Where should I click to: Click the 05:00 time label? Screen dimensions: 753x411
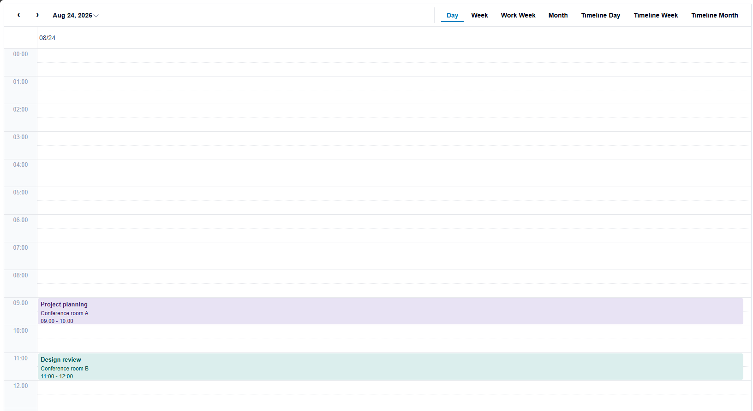point(20,192)
